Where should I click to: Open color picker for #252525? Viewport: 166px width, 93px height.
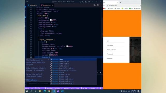click(x=50, y=55)
